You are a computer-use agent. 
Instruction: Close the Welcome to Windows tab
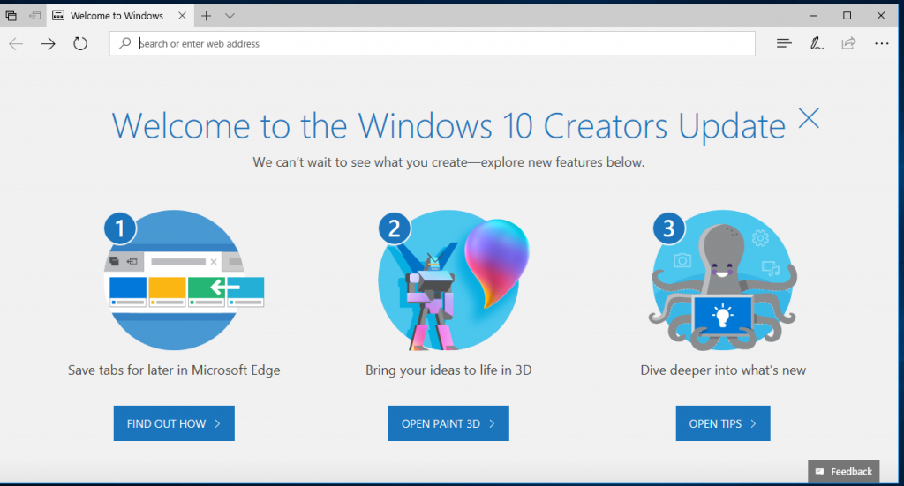(182, 16)
